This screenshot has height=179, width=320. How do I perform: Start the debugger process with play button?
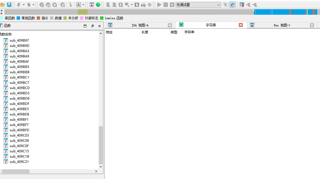click(159, 5)
